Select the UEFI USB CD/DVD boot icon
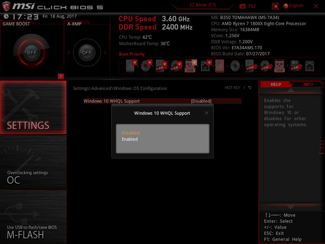325x244 pixels. click(x=176, y=66)
